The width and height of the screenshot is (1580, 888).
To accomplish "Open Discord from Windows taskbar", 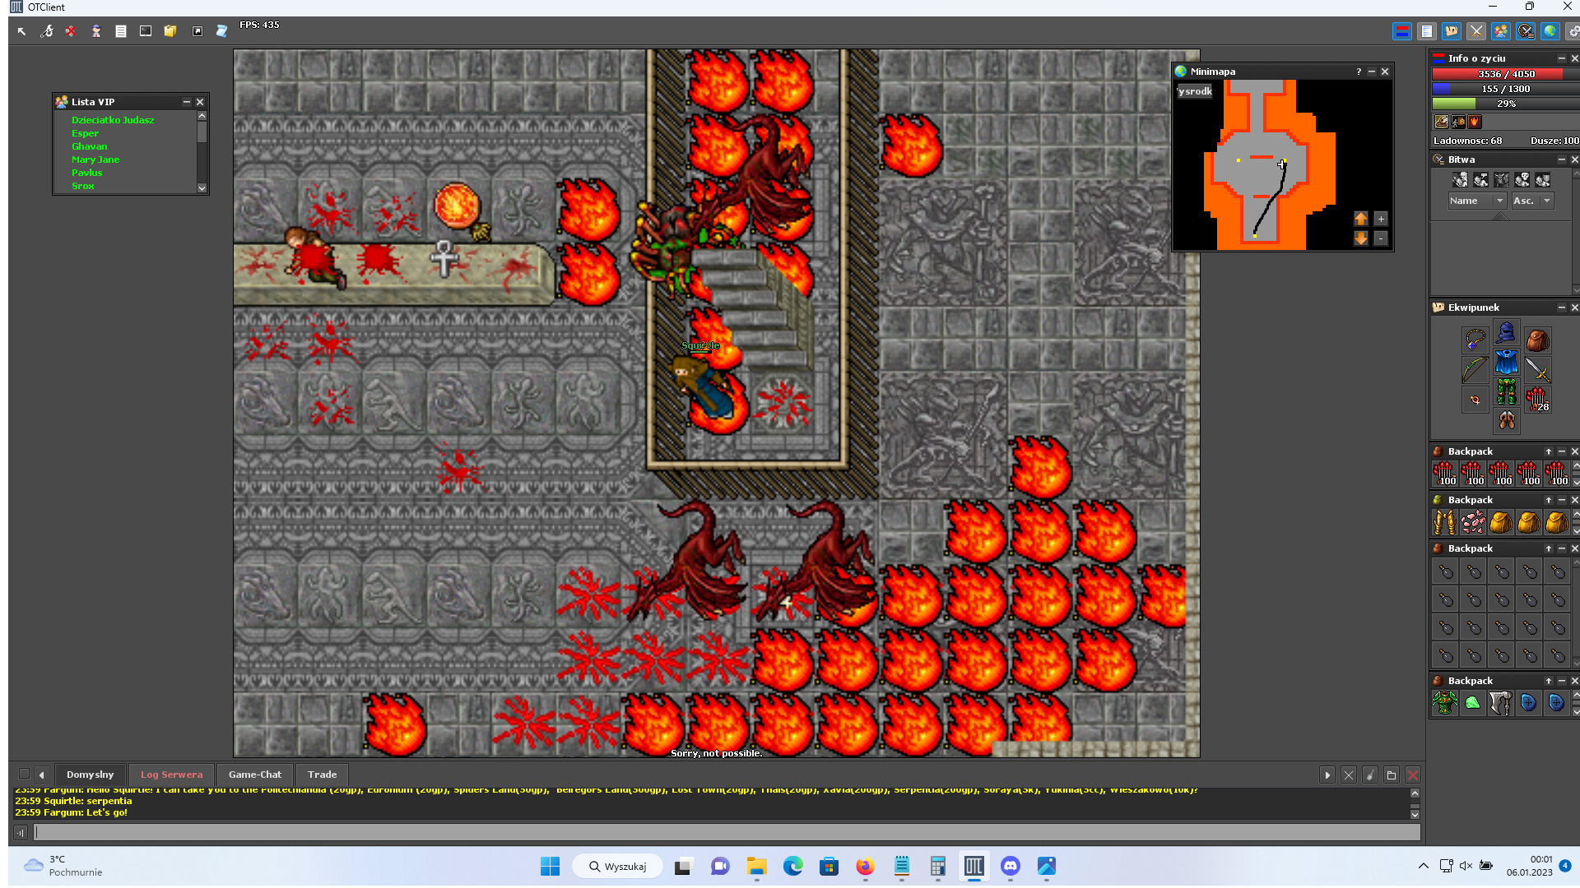I will 1010,866.
